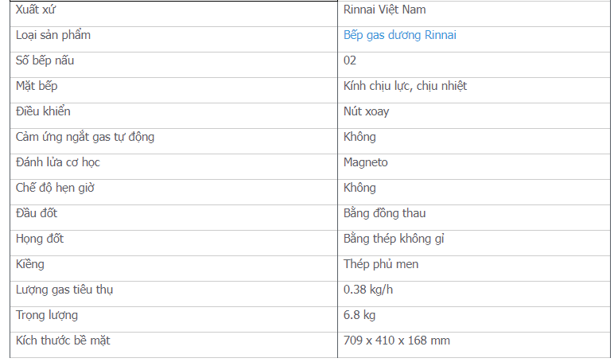Select the Magneto value
Screen dimensions: 614x362
366,162
